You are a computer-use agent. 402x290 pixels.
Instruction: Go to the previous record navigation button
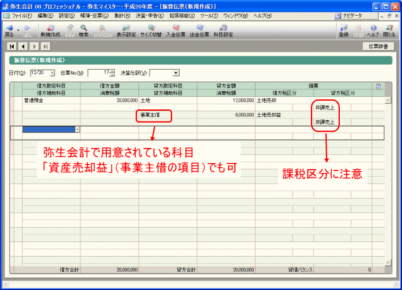point(23,47)
